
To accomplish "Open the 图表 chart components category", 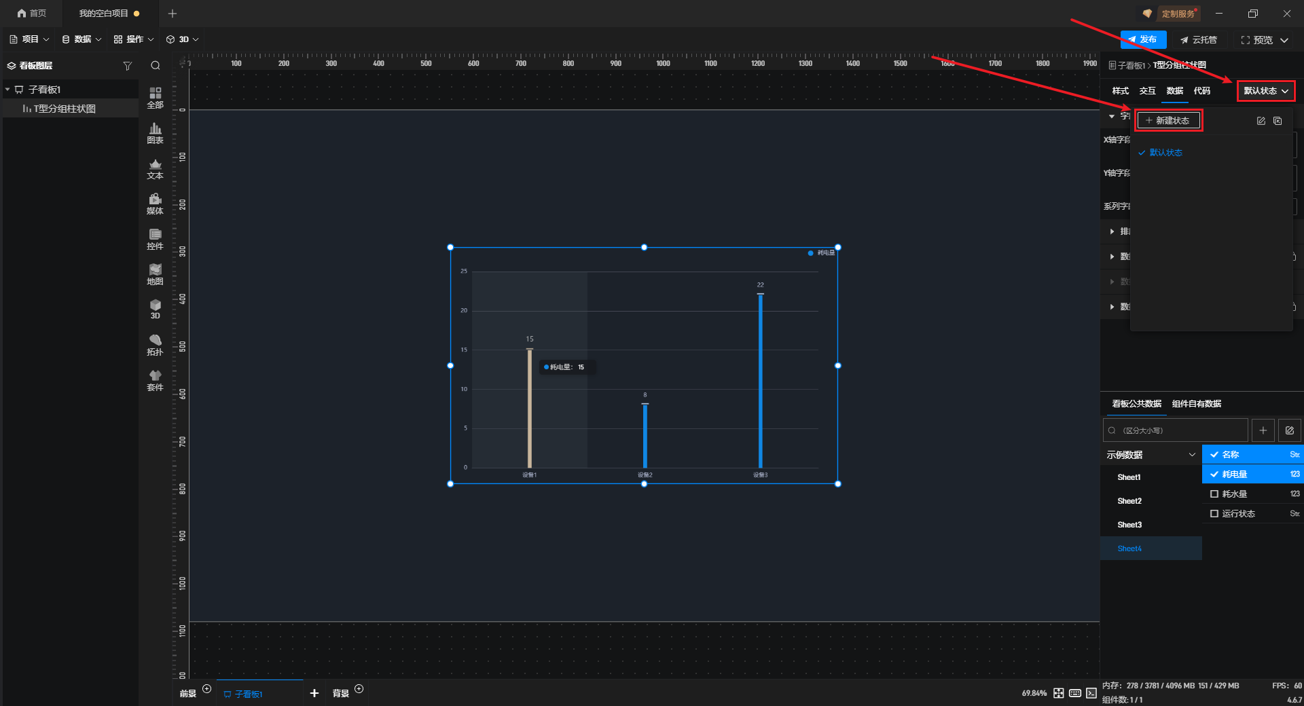I will coord(155,133).
